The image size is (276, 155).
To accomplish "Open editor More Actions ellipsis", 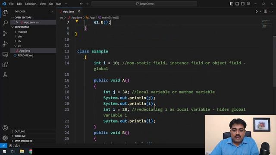I will click(271, 12).
